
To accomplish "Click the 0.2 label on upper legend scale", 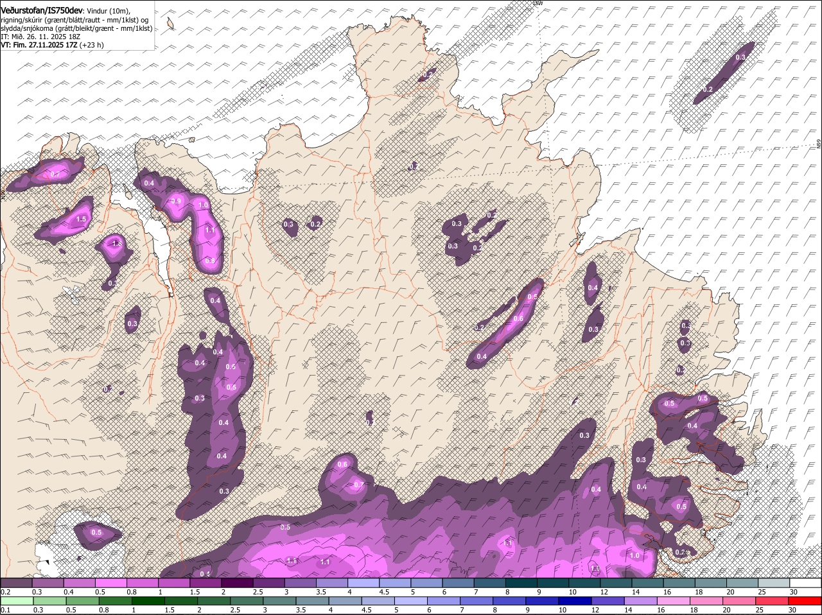I will pos(5,592).
